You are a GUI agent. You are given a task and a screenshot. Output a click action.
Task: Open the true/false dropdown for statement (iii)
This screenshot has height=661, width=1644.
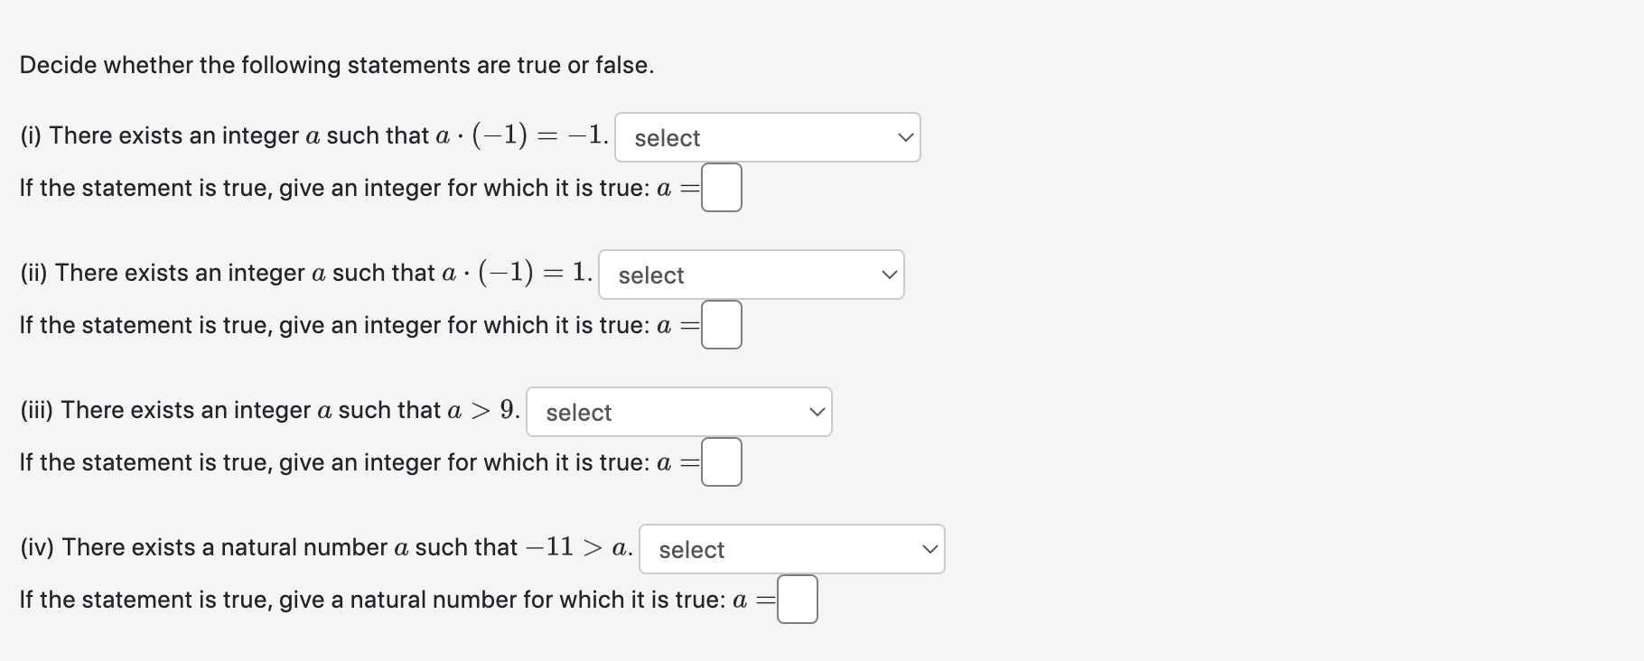coord(678,412)
